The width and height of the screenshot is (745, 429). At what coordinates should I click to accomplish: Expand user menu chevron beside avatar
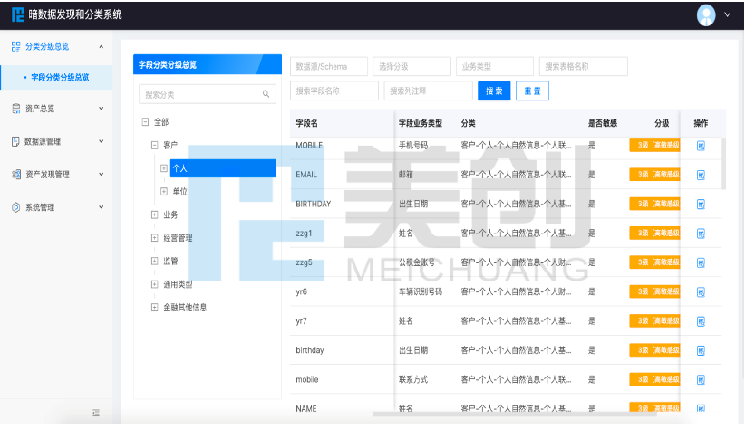coord(728,14)
